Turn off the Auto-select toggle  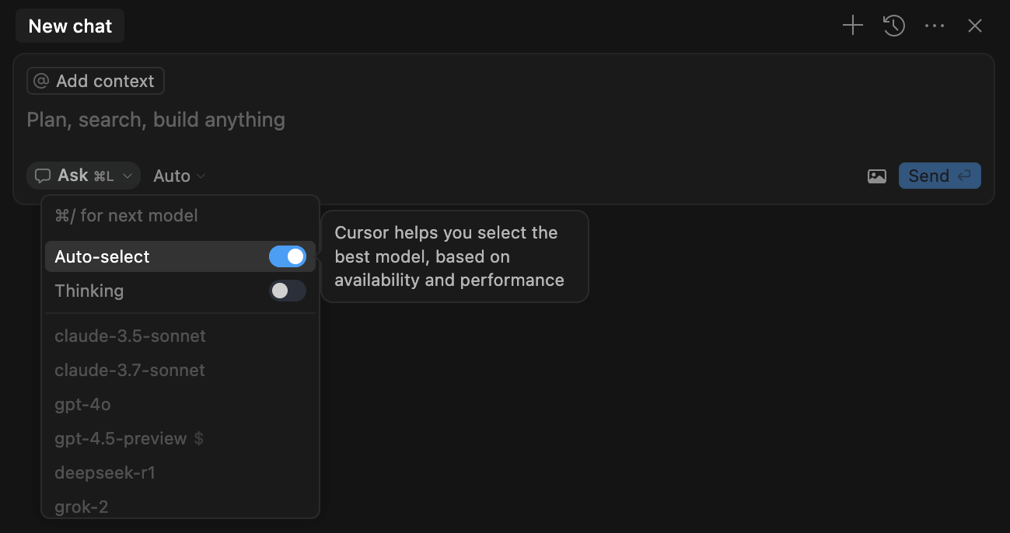tap(288, 256)
